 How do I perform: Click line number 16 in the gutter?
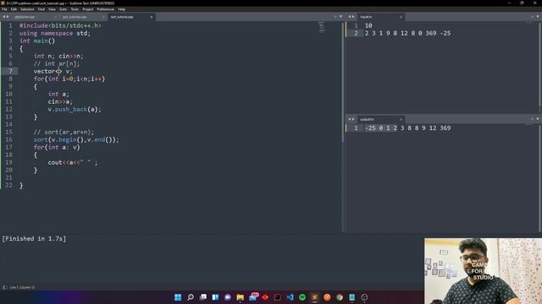click(x=8, y=139)
